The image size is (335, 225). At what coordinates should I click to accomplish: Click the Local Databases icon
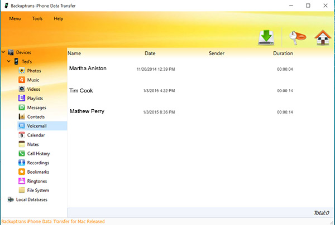[11, 199]
